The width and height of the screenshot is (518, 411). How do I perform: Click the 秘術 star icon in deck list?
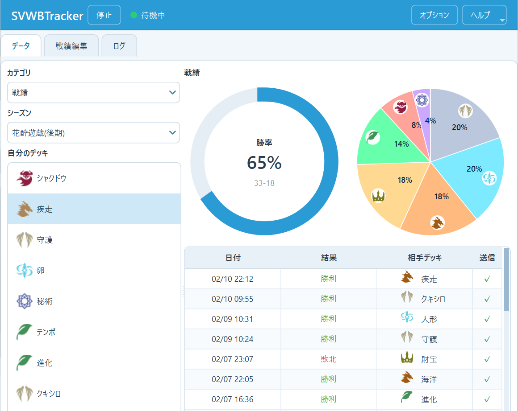click(x=25, y=301)
